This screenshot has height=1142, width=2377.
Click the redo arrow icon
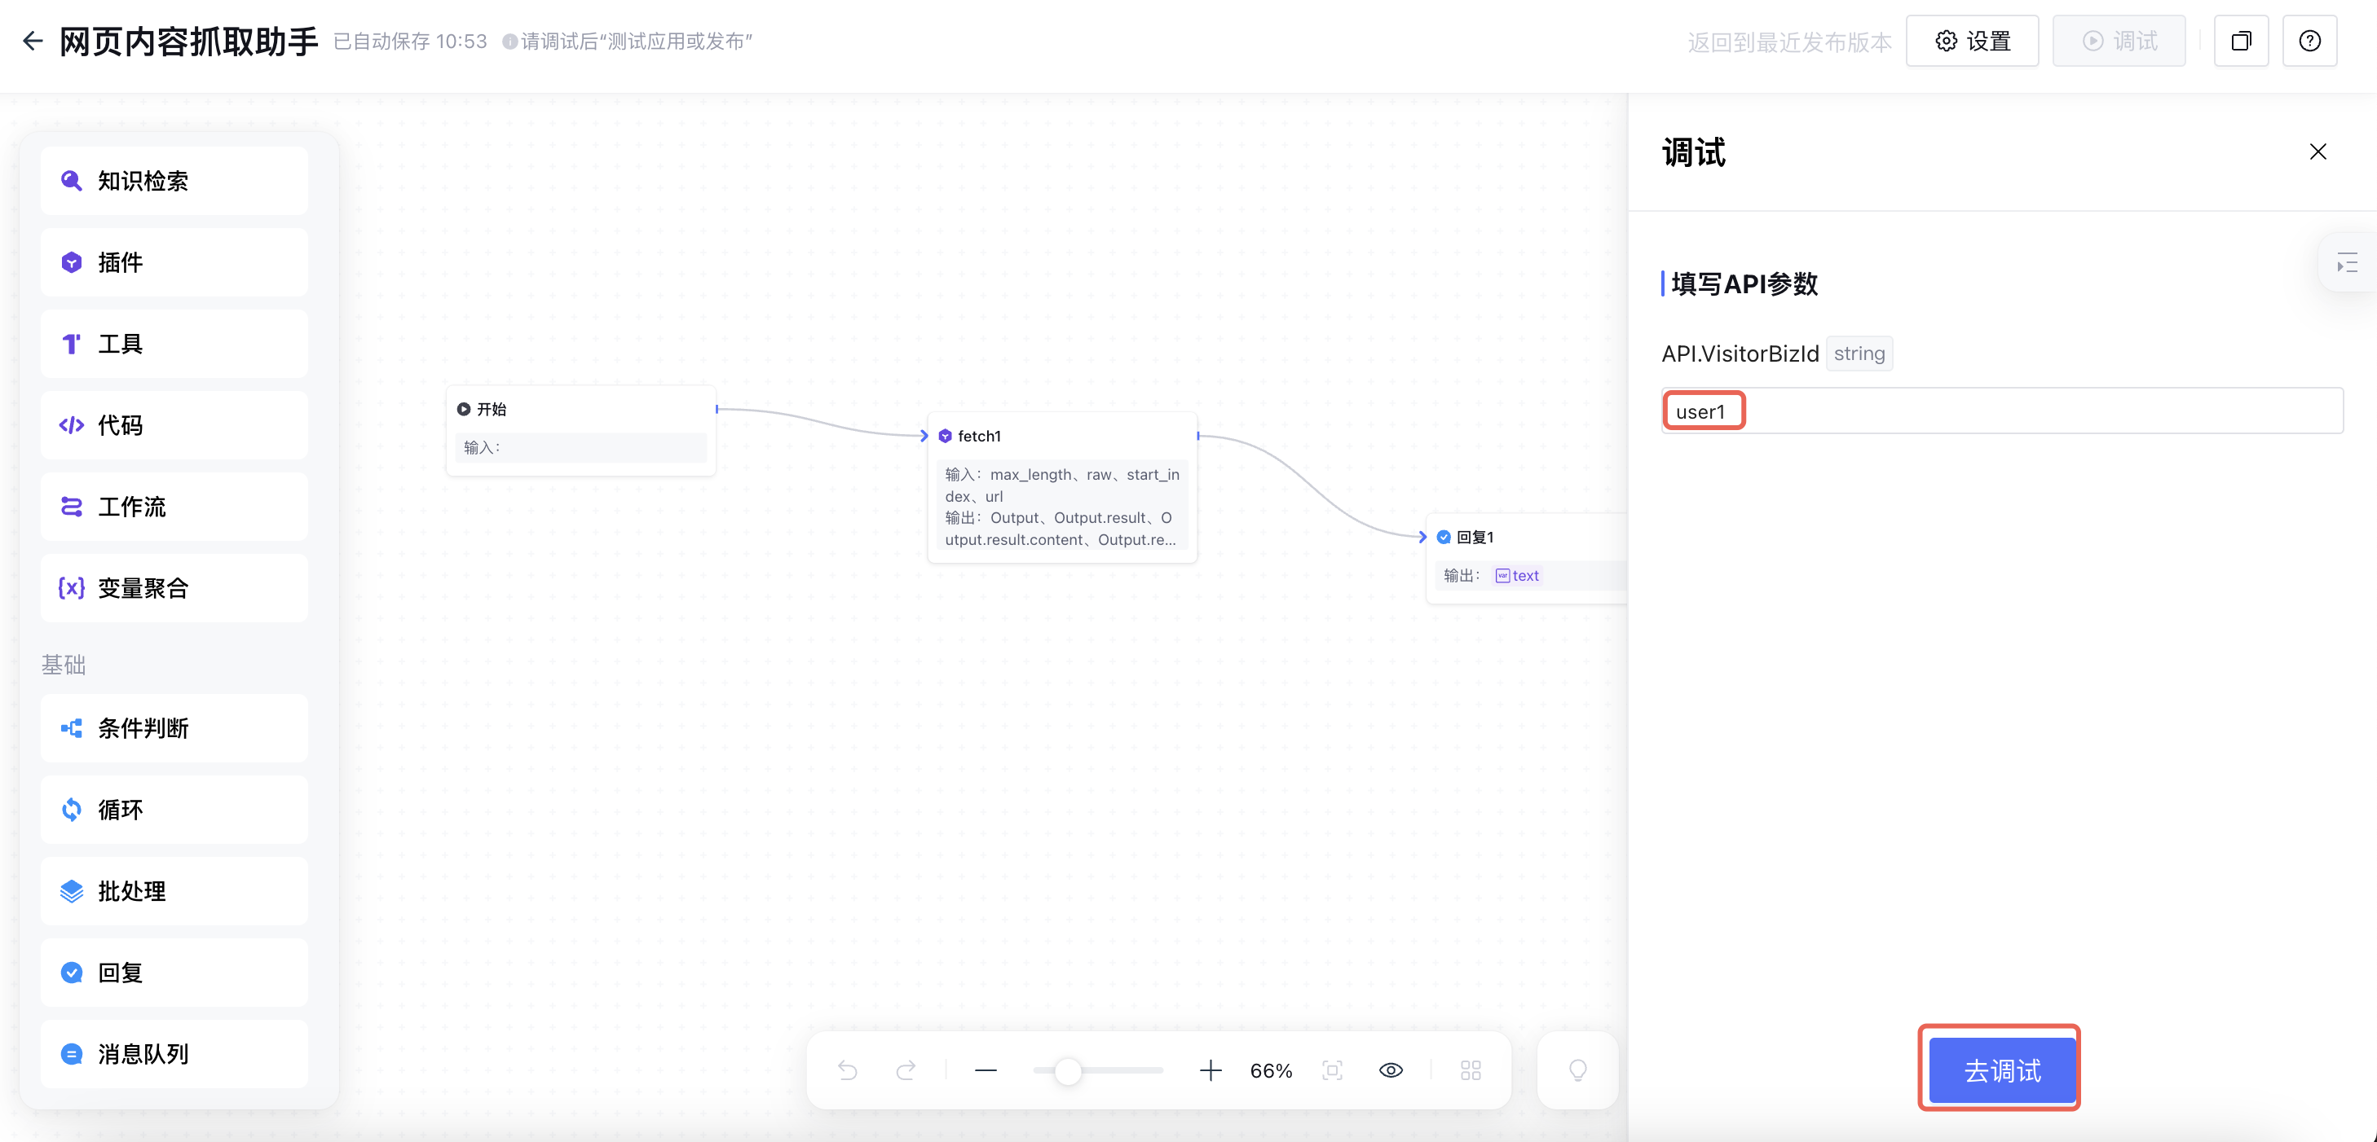click(x=906, y=1070)
